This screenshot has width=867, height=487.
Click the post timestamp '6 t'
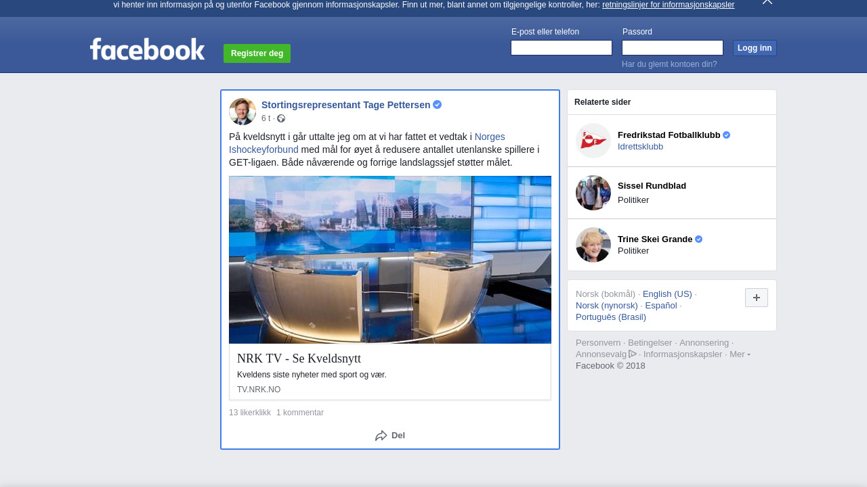click(x=266, y=118)
